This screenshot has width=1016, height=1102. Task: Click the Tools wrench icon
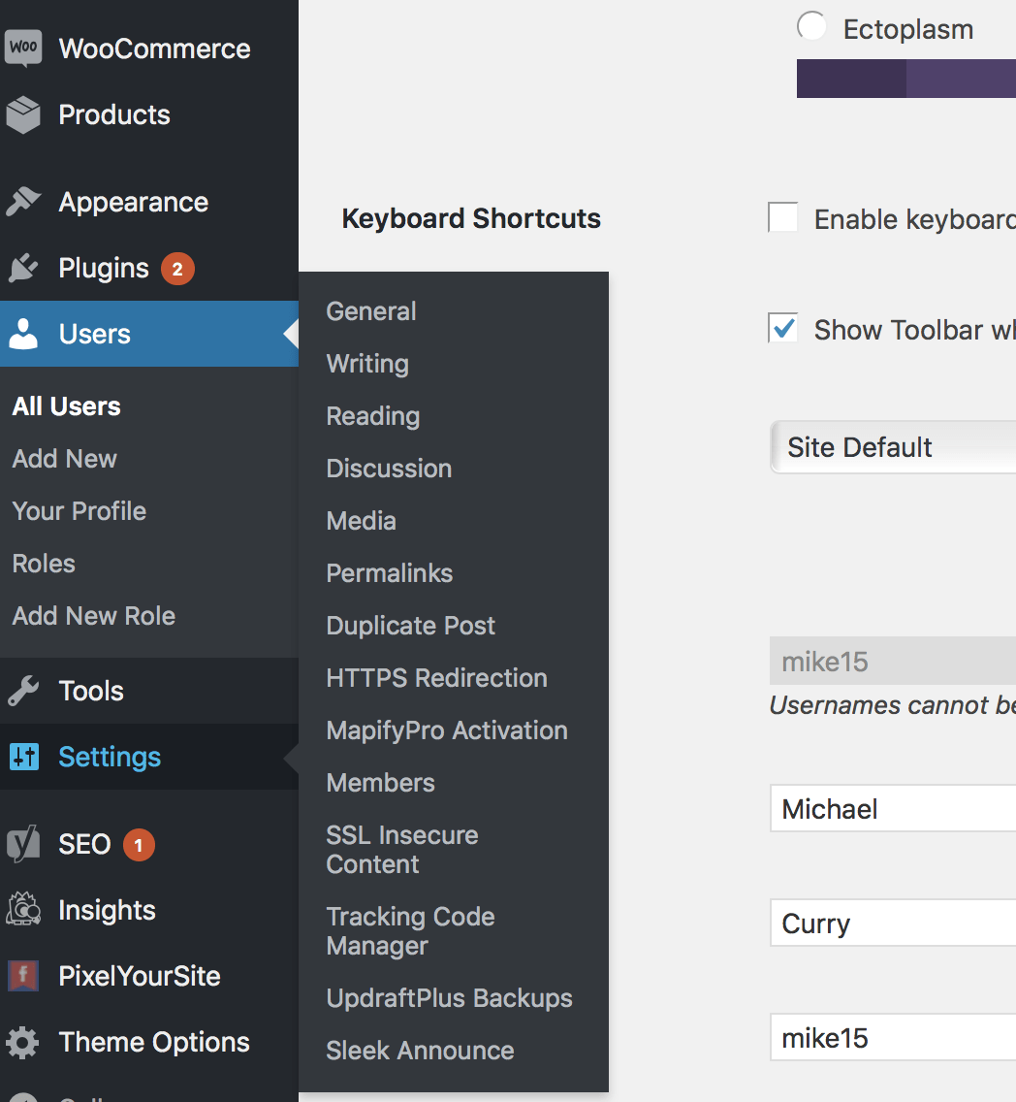(23, 691)
